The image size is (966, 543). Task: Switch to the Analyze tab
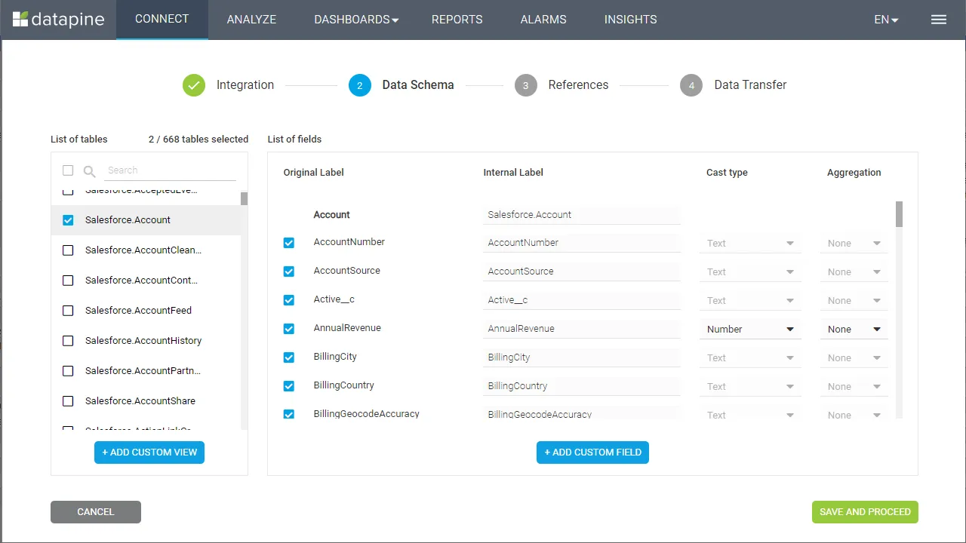[x=251, y=20]
